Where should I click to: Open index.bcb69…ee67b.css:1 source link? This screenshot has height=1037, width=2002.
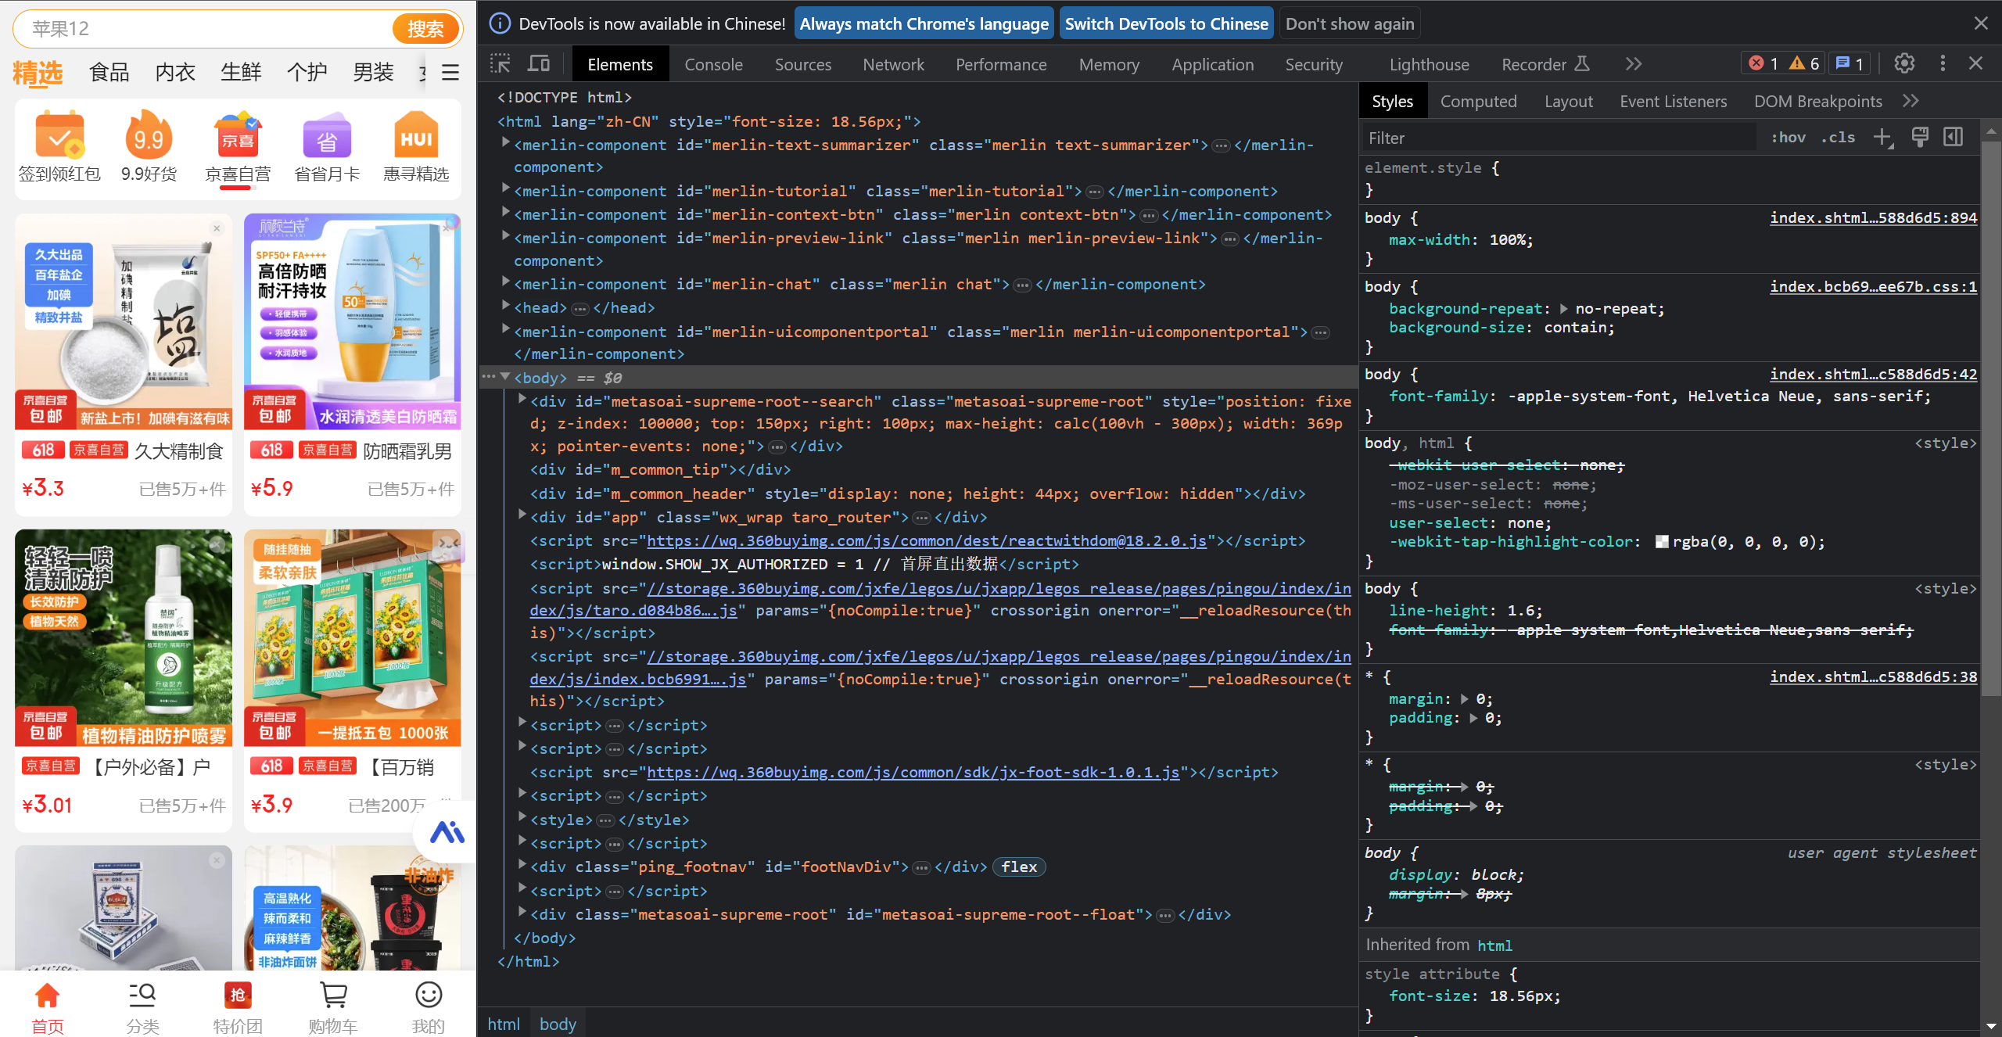coord(1873,286)
